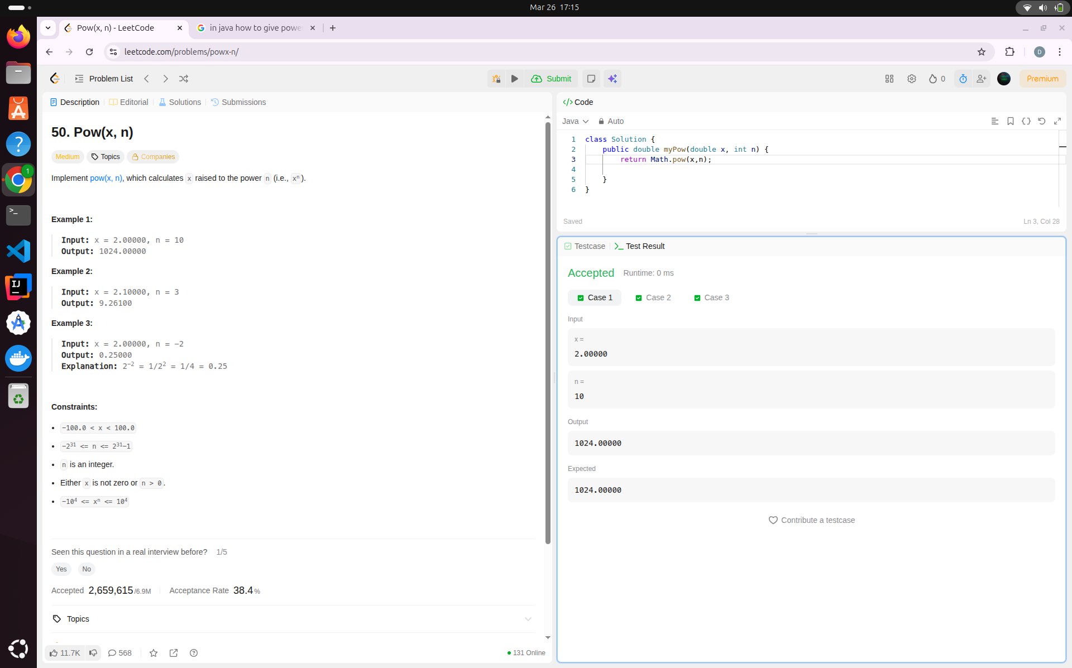Screen dimensions: 1072x668
Task: Click the AI sparkle assistant icon
Action: pos(612,79)
